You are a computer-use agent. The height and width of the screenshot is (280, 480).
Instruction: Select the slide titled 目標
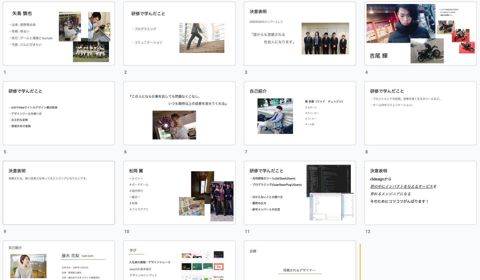click(x=300, y=260)
